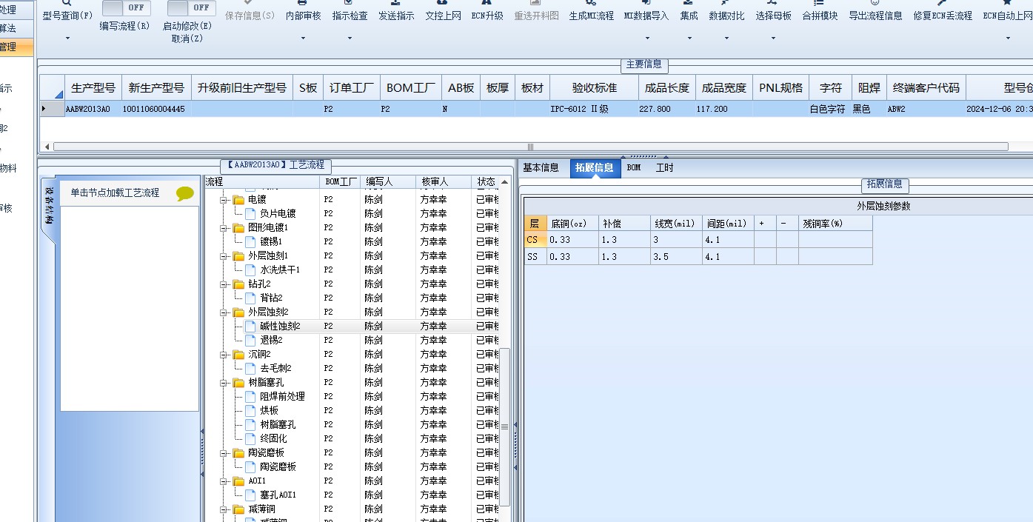Image resolution: width=1033 pixels, height=522 pixels.
Task: Open the dropdown arrow under 指示检查
Action: pyautogui.click(x=350, y=38)
